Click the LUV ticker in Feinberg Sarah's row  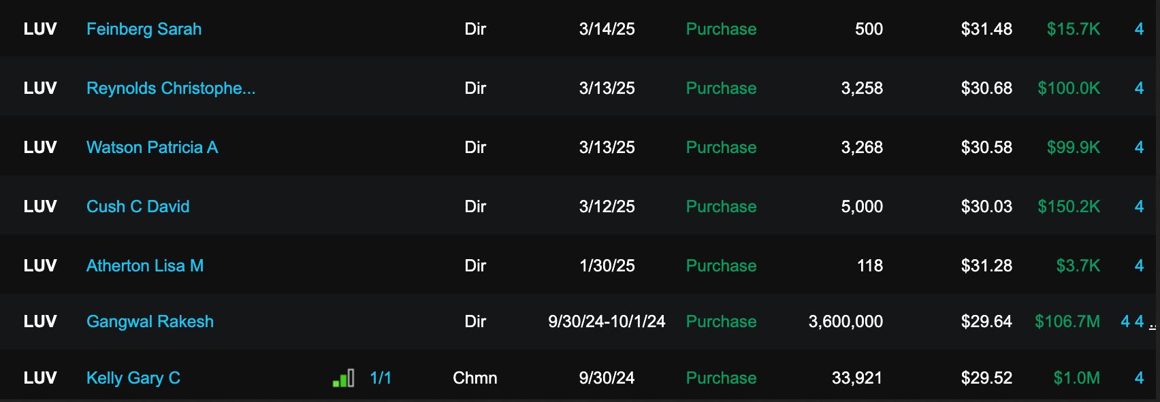[40, 29]
